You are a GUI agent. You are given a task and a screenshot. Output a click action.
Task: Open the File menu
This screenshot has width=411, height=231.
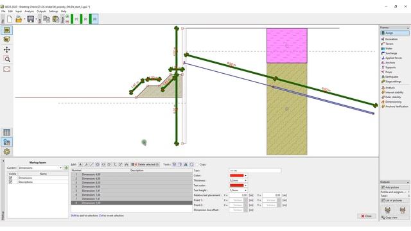click(x=3, y=12)
